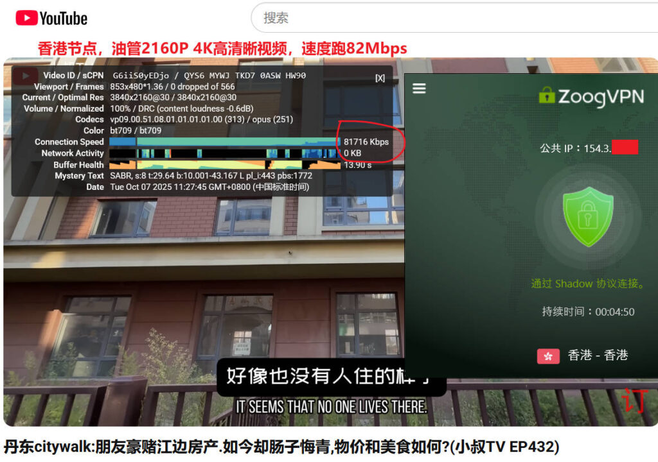
Task: Open the ZoogVPN hamburger menu
Action: click(419, 89)
